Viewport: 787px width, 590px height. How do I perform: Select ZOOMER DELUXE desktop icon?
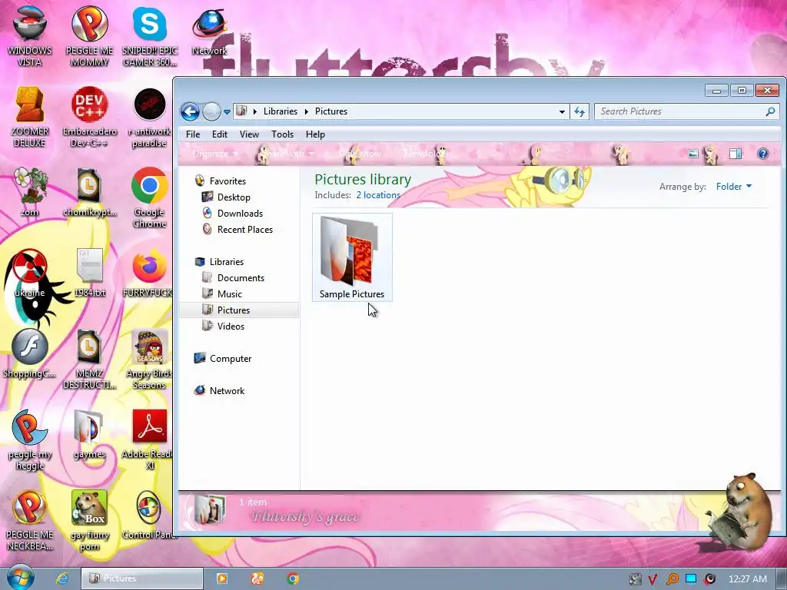30,118
